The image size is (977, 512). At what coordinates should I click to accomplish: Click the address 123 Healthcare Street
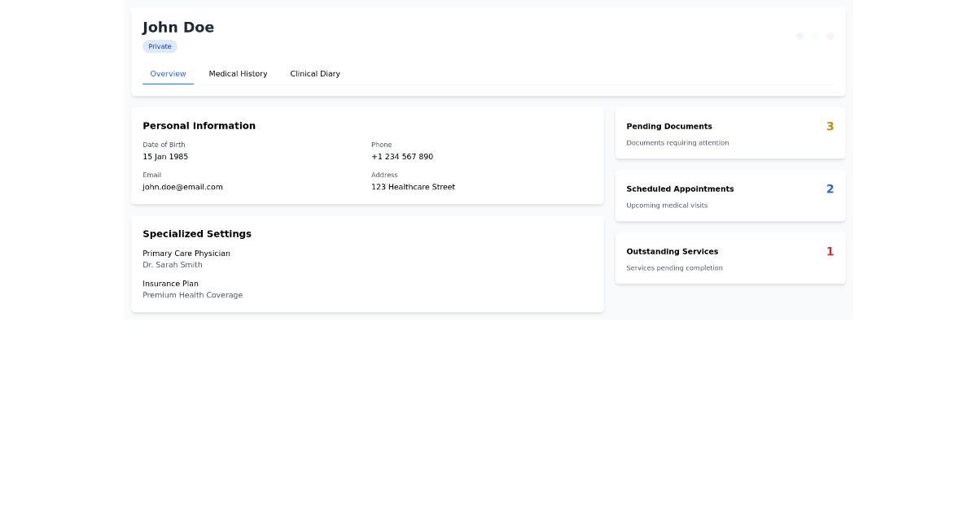pyautogui.click(x=414, y=186)
